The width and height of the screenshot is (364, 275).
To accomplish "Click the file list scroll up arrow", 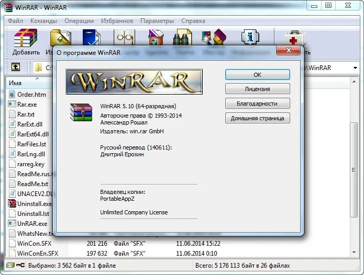I will pyautogui.click(x=354, y=82).
